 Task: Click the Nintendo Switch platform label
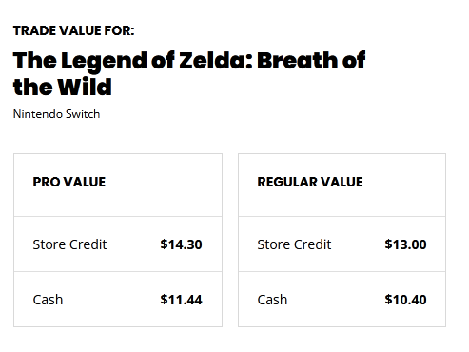click(56, 114)
